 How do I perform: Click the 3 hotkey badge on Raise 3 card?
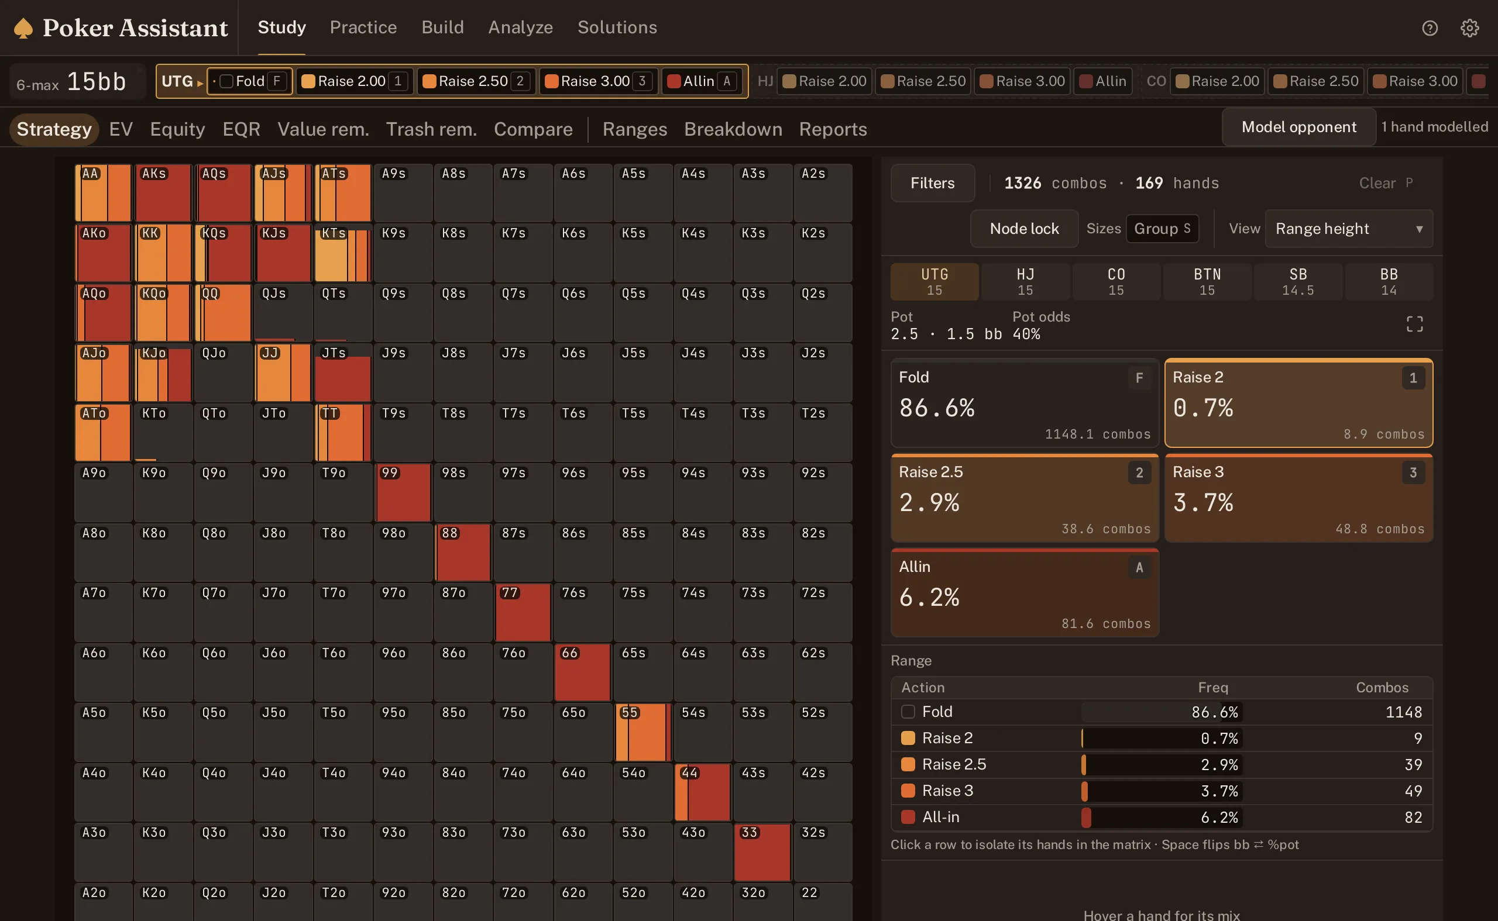click(1413, 472)
